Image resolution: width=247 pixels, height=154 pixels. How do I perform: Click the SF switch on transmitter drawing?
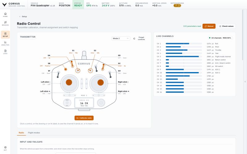[58, 75]
